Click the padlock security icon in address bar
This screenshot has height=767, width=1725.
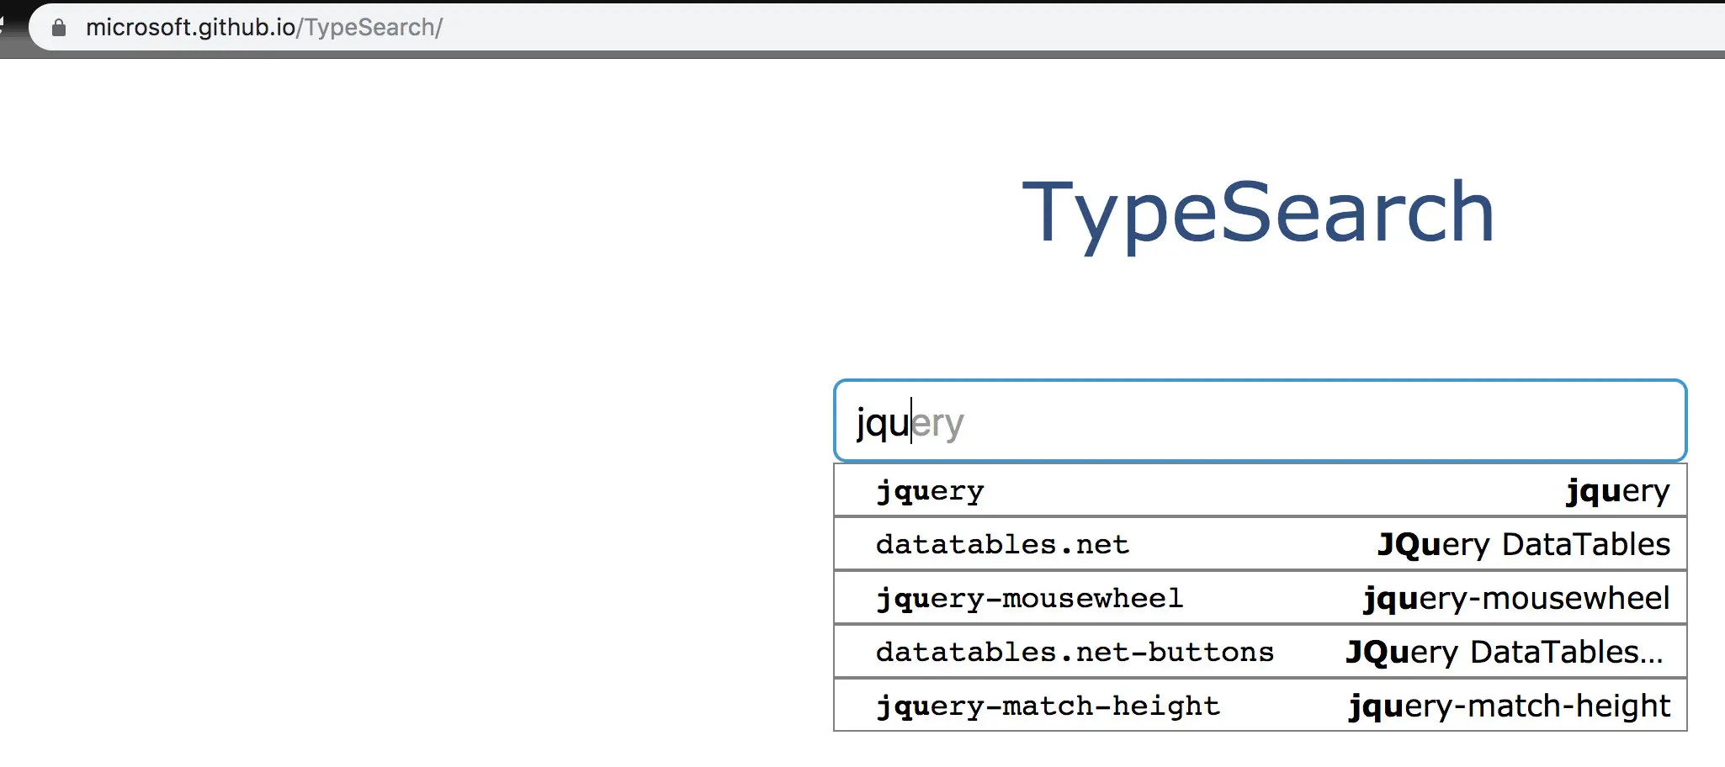coord(58,26)
